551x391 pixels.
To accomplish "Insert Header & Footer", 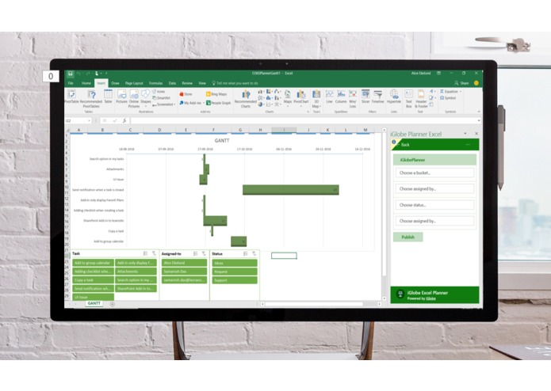I will (421, 98).
